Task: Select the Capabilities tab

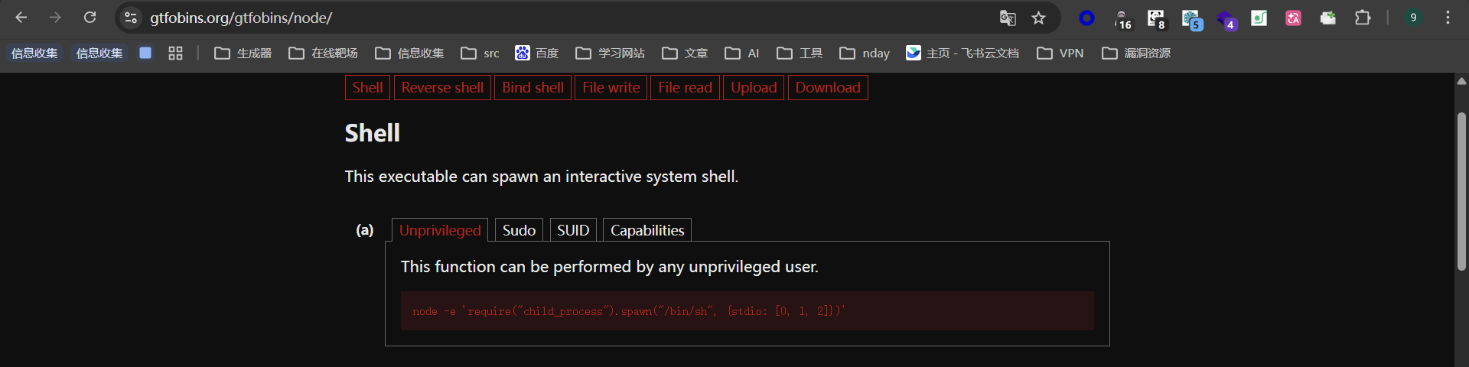Action: tap(647, 230)
